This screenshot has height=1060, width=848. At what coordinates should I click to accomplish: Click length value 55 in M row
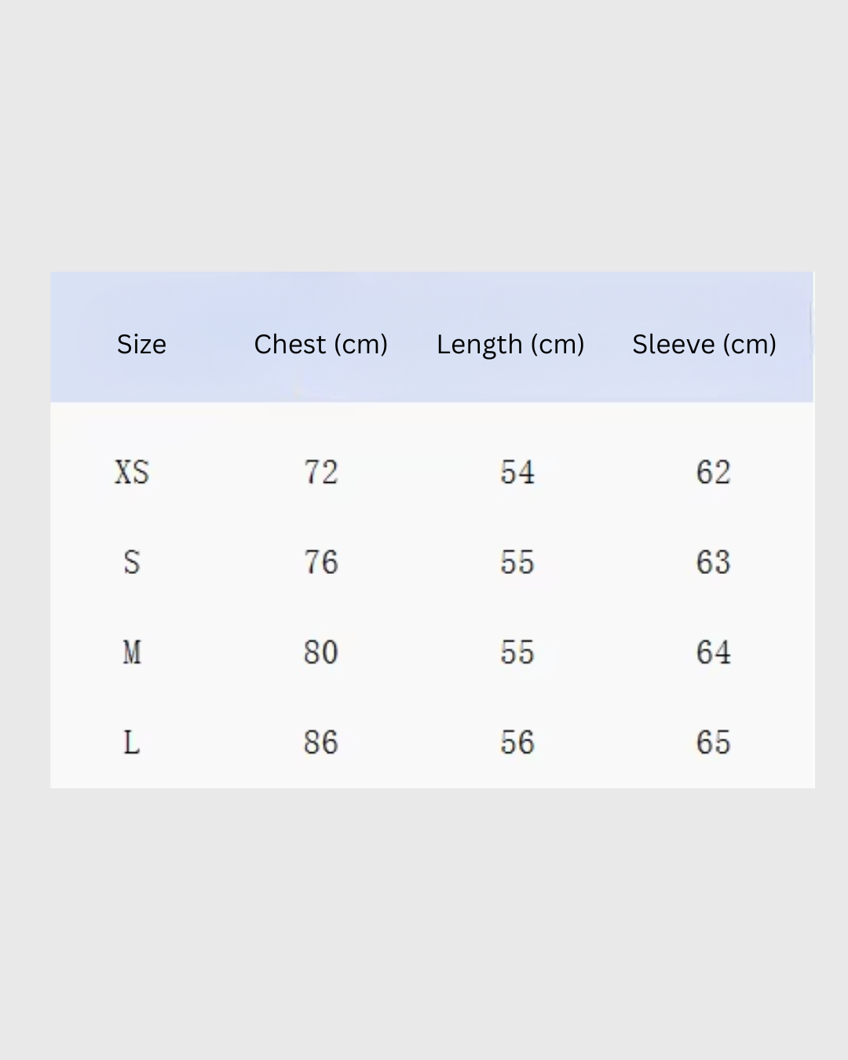click(517, 652)
